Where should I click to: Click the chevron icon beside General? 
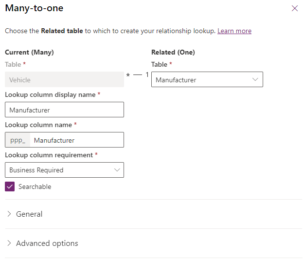(x=9, y=214)
